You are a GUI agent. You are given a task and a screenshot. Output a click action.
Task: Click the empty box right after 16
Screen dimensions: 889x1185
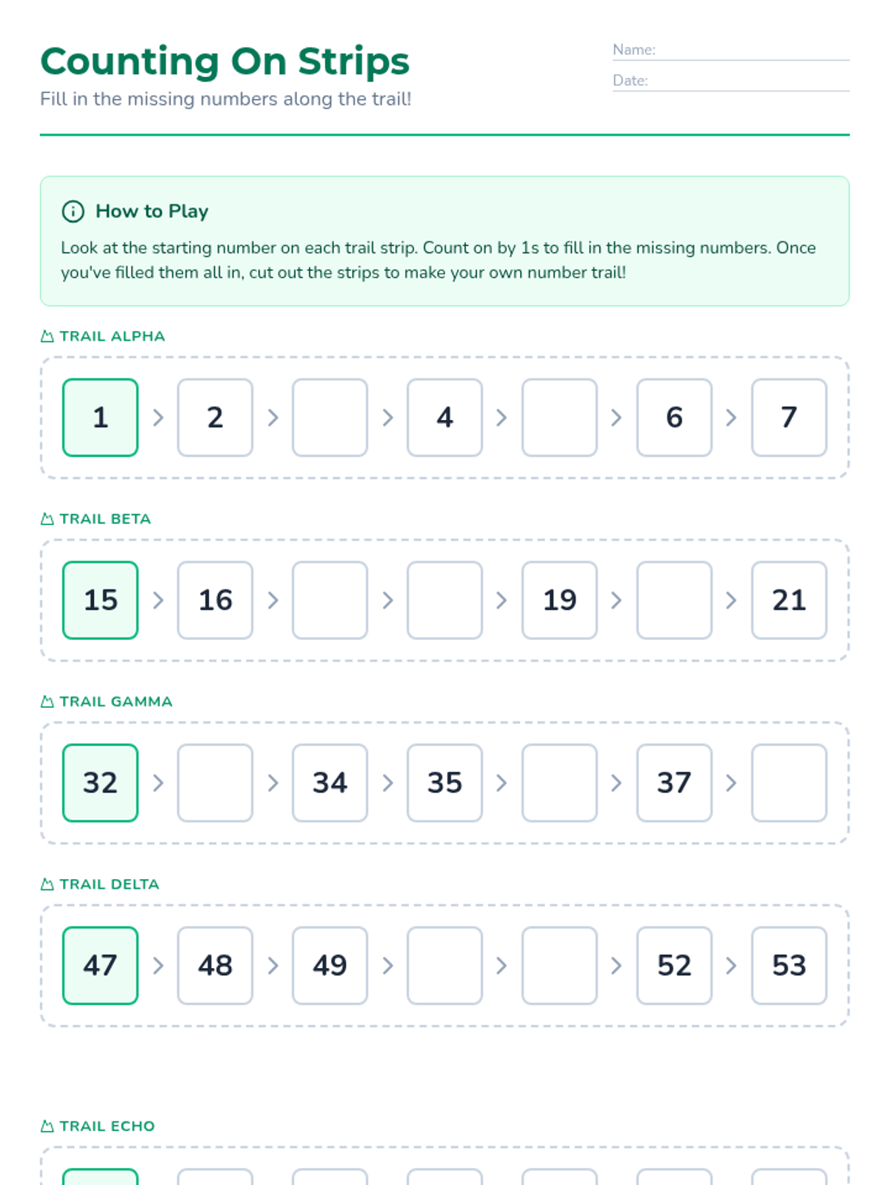click(x=330, y=600)
